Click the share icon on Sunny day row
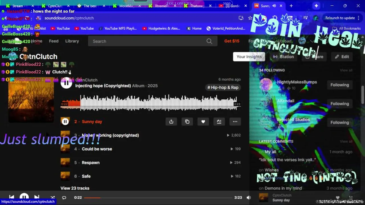Image resolution: width=365 pixels, height=205 pixels. (x=171, y=122)
